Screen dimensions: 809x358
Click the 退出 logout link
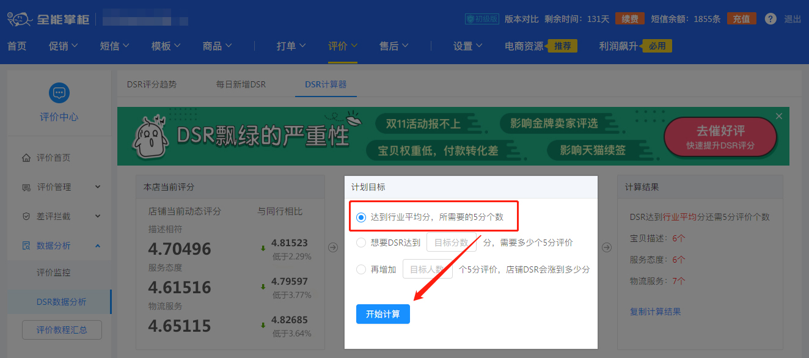click(793, 19)
